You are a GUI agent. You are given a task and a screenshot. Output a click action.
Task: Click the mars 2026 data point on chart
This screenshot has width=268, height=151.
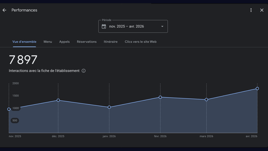(x=207, y=100)
